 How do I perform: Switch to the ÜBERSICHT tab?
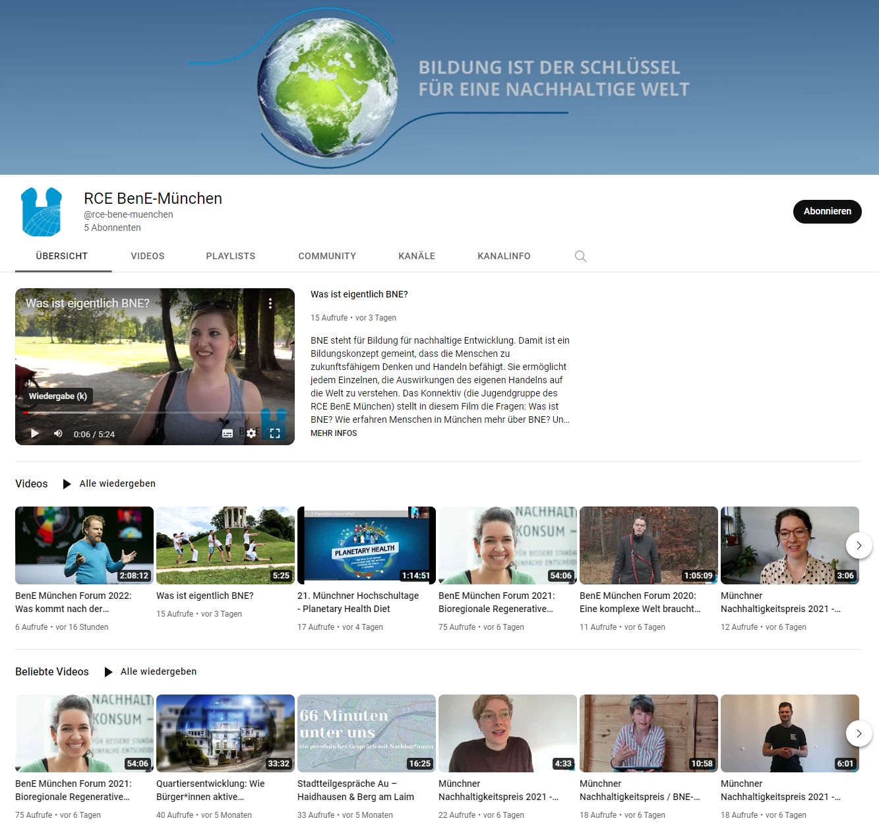(x=62, y=256)
